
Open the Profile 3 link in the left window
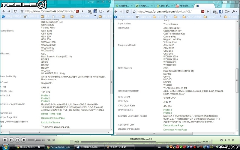45,101
